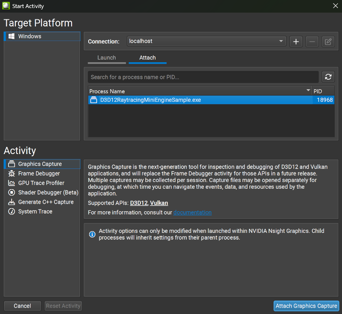Click the add connection plus icon
Screen dimensions: 342x314
point(296,41)
